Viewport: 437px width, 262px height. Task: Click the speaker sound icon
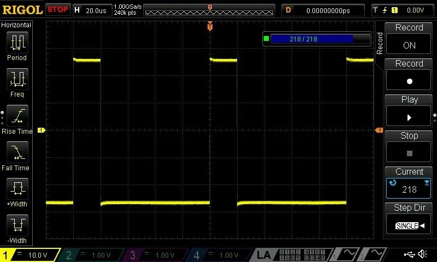pyautogui.click(x=423, y=254)
